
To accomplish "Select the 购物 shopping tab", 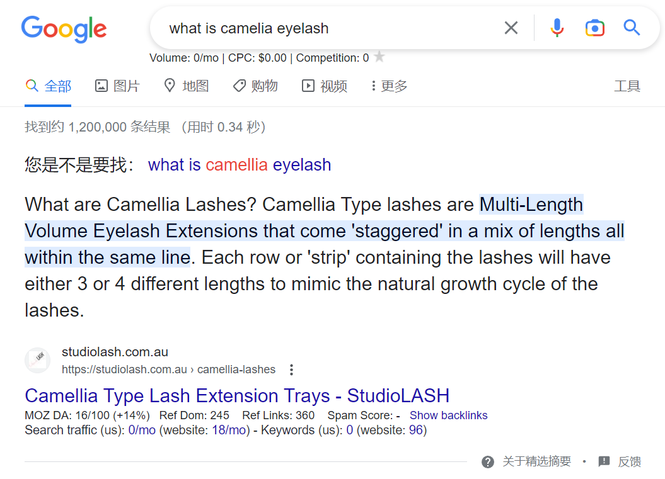I will [255, 86].
